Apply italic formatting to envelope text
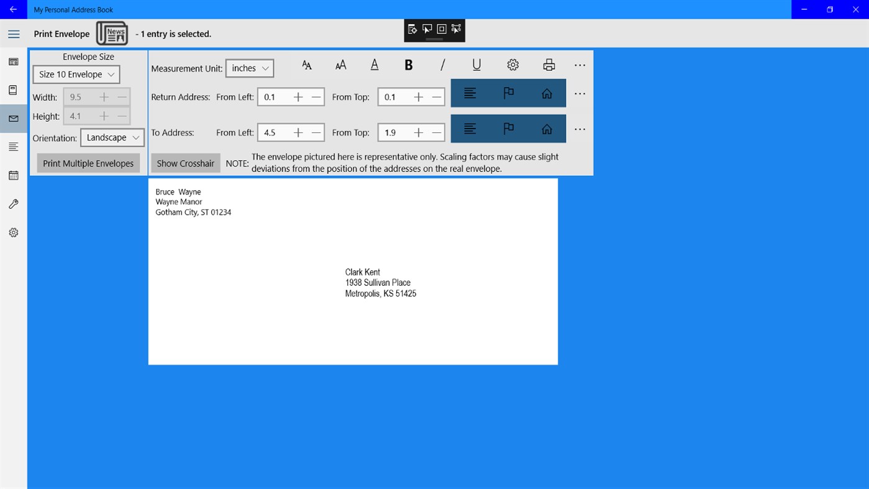869x489 pixels. (x=442, y=64)
